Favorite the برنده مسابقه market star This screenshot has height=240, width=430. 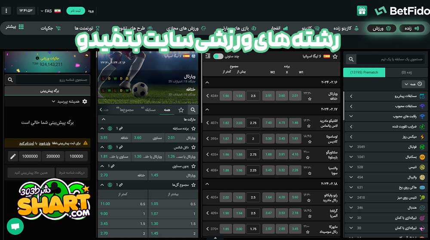point(193,128)
